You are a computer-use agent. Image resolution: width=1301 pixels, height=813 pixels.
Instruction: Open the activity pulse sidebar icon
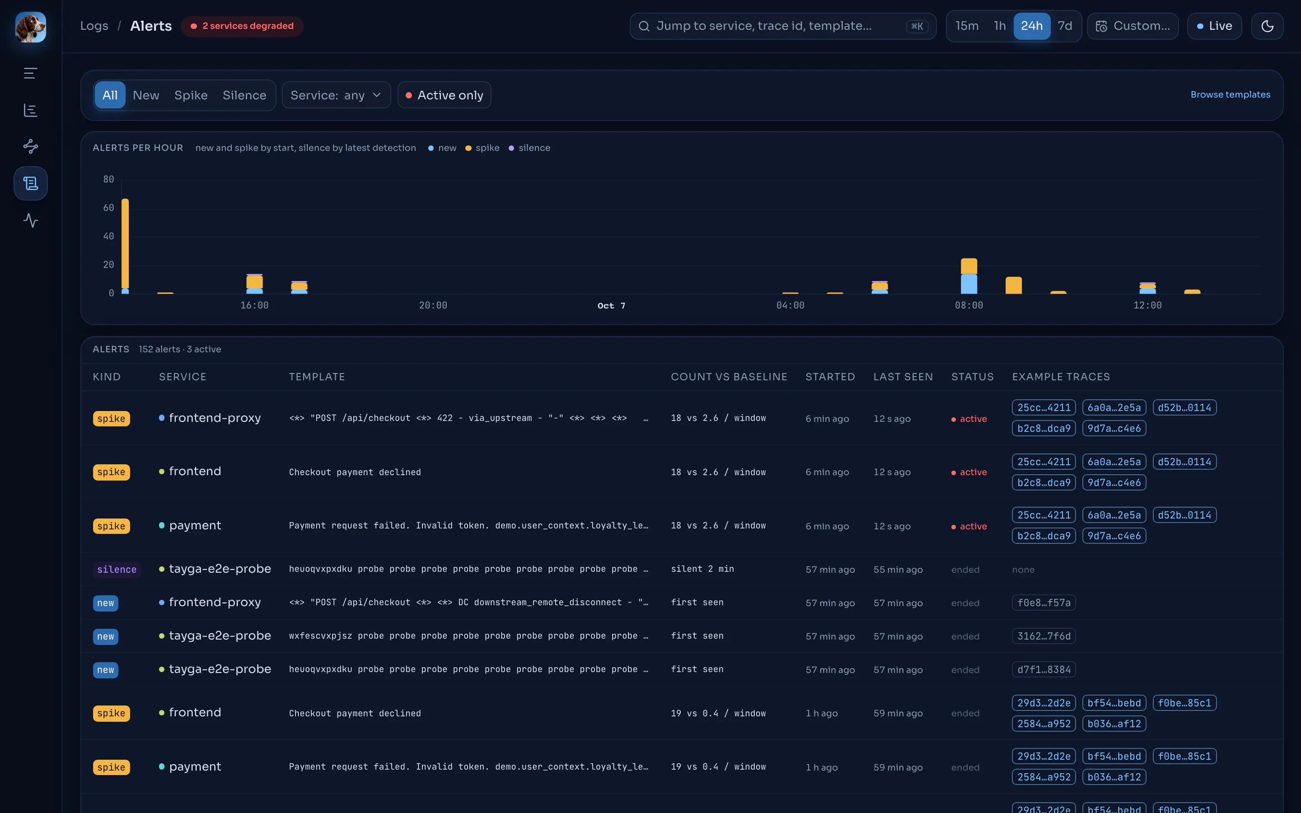pyautogui.click(x=31, y=220)
